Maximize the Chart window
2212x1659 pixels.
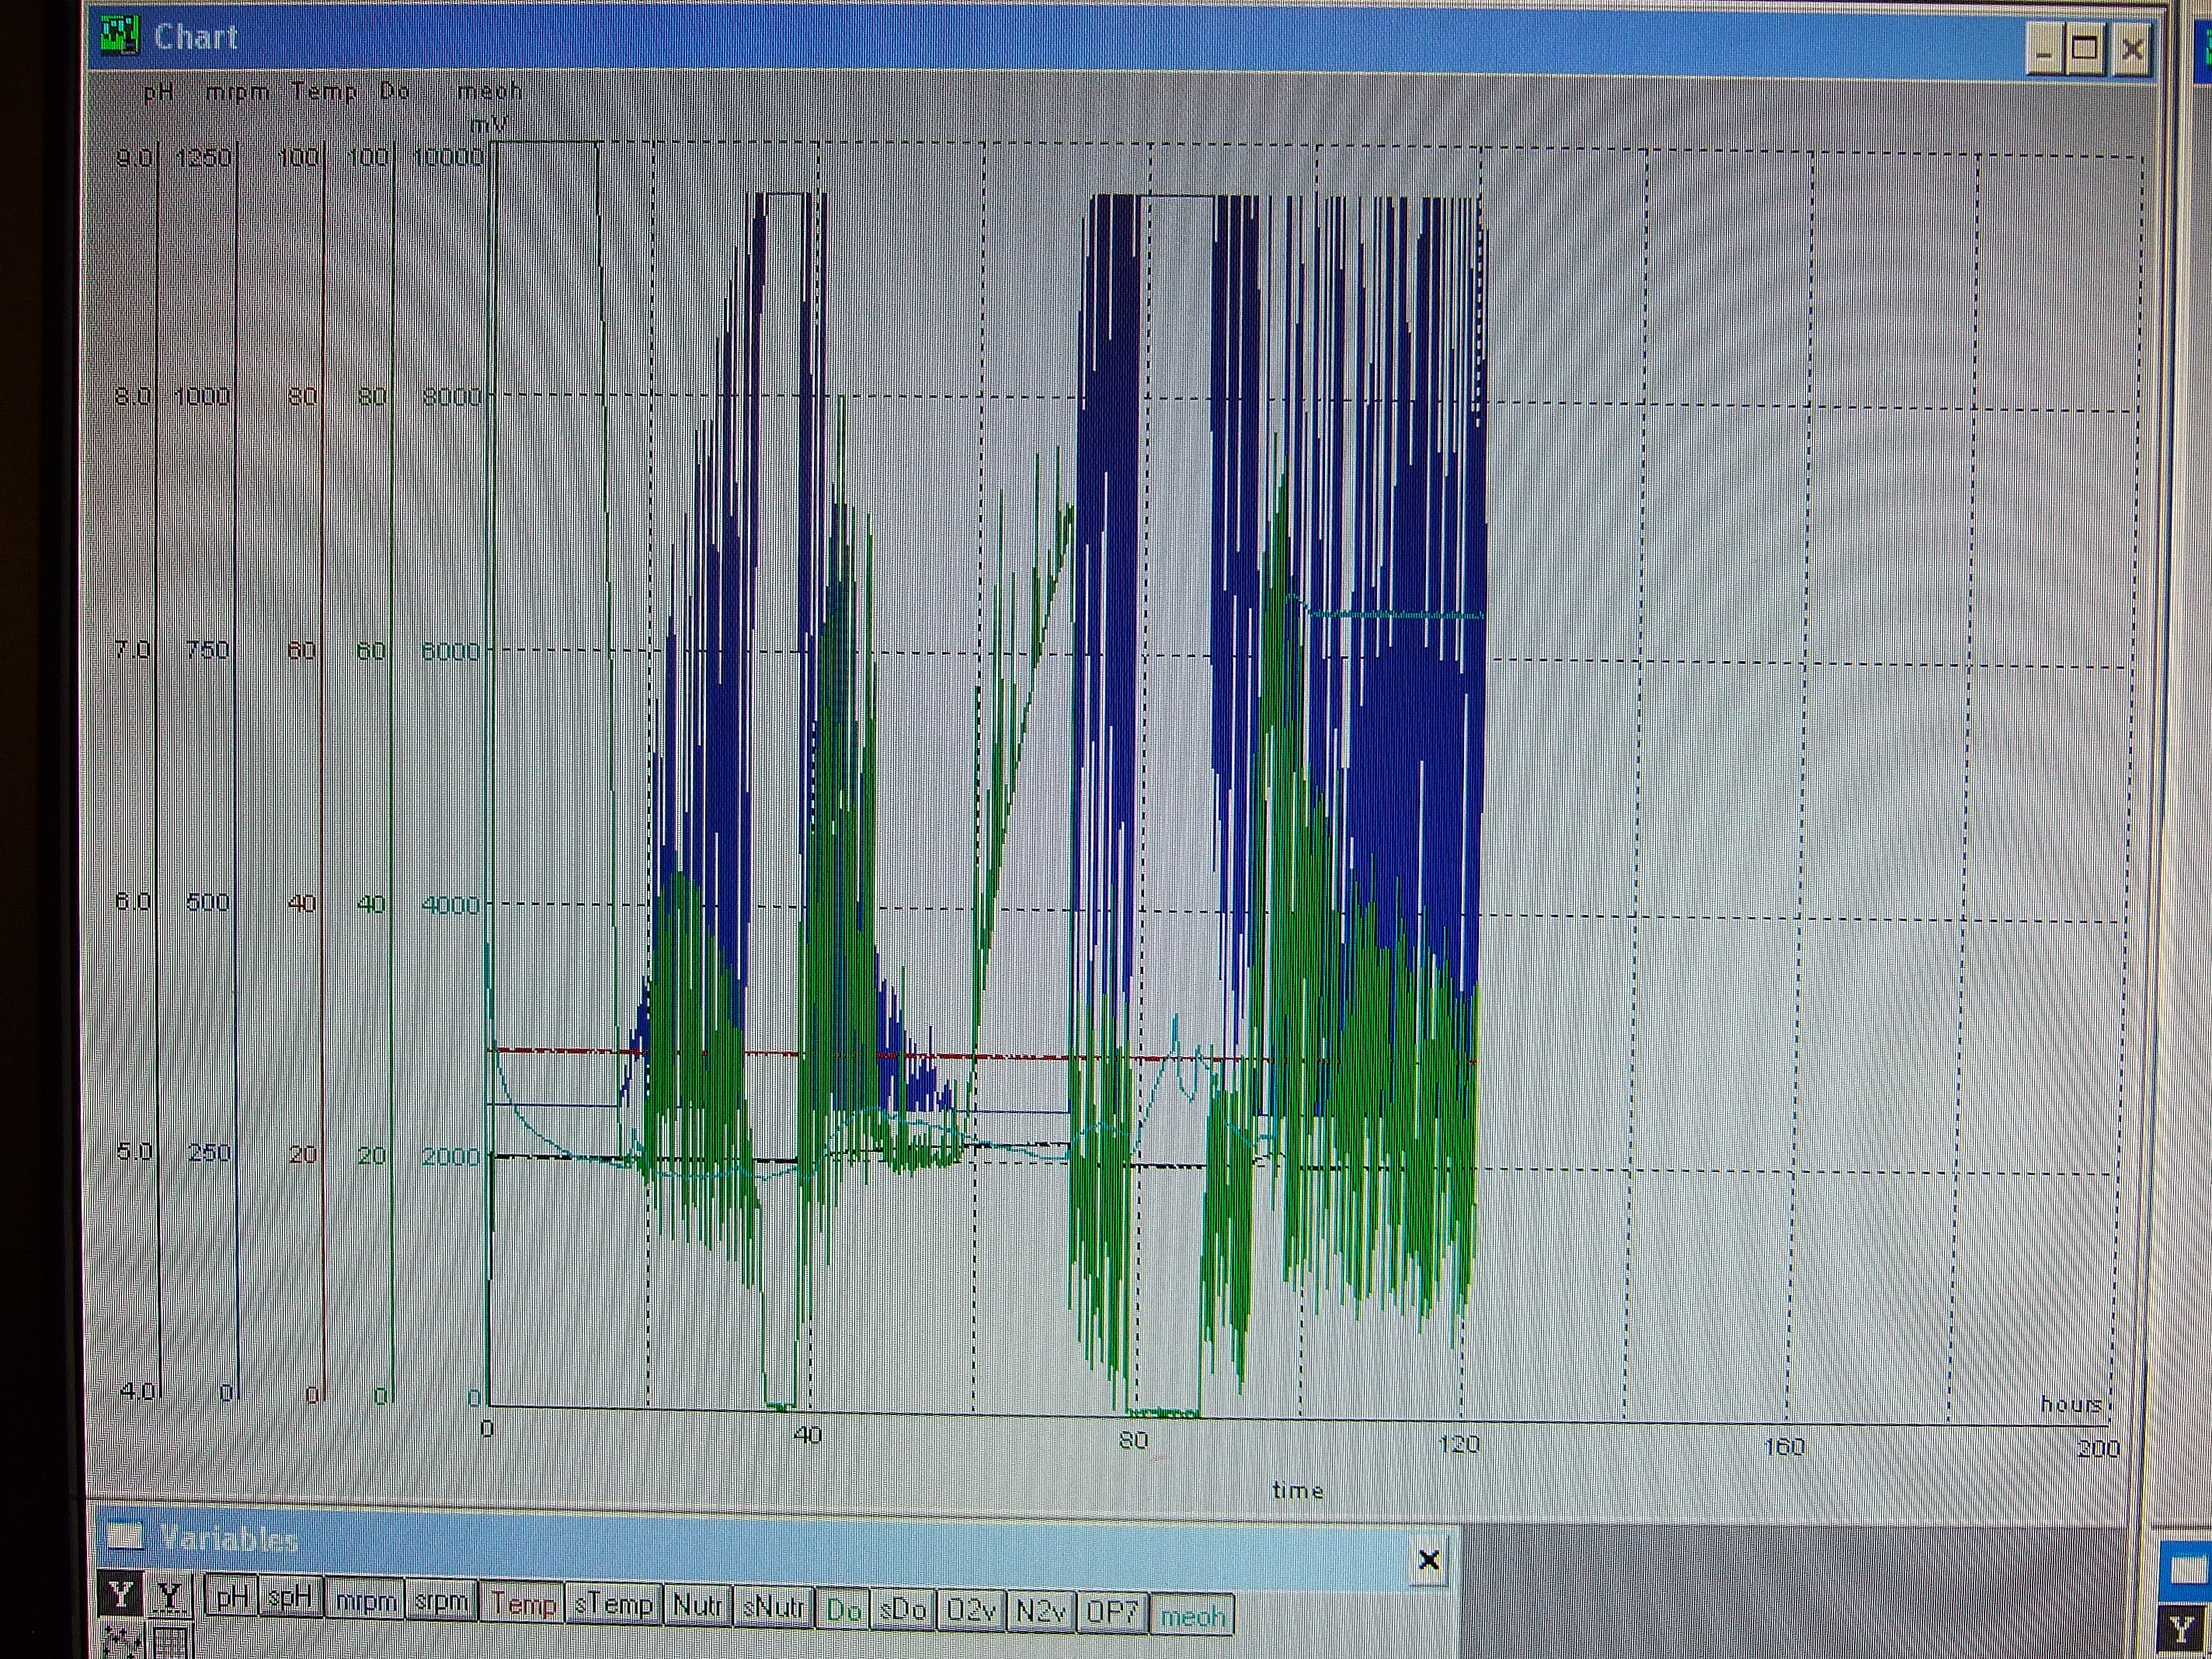(x=2085, y=48)
